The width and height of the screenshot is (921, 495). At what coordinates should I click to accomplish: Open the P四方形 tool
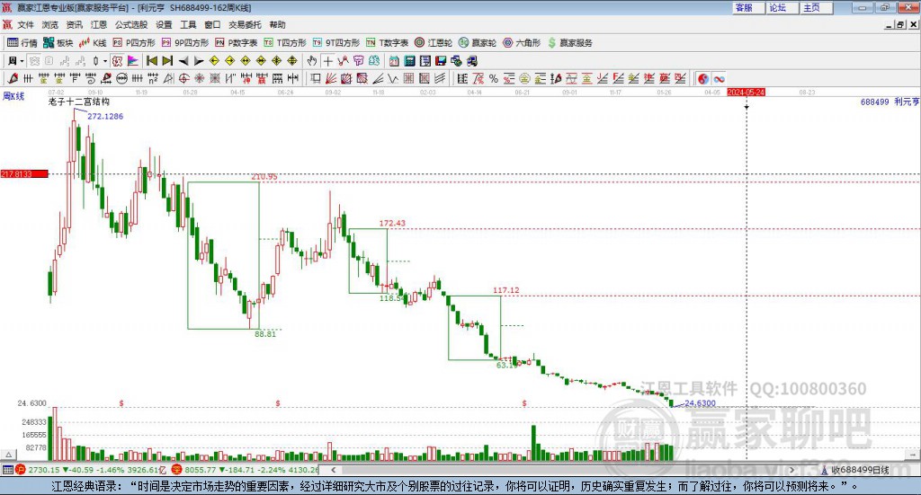pos(134,43)
